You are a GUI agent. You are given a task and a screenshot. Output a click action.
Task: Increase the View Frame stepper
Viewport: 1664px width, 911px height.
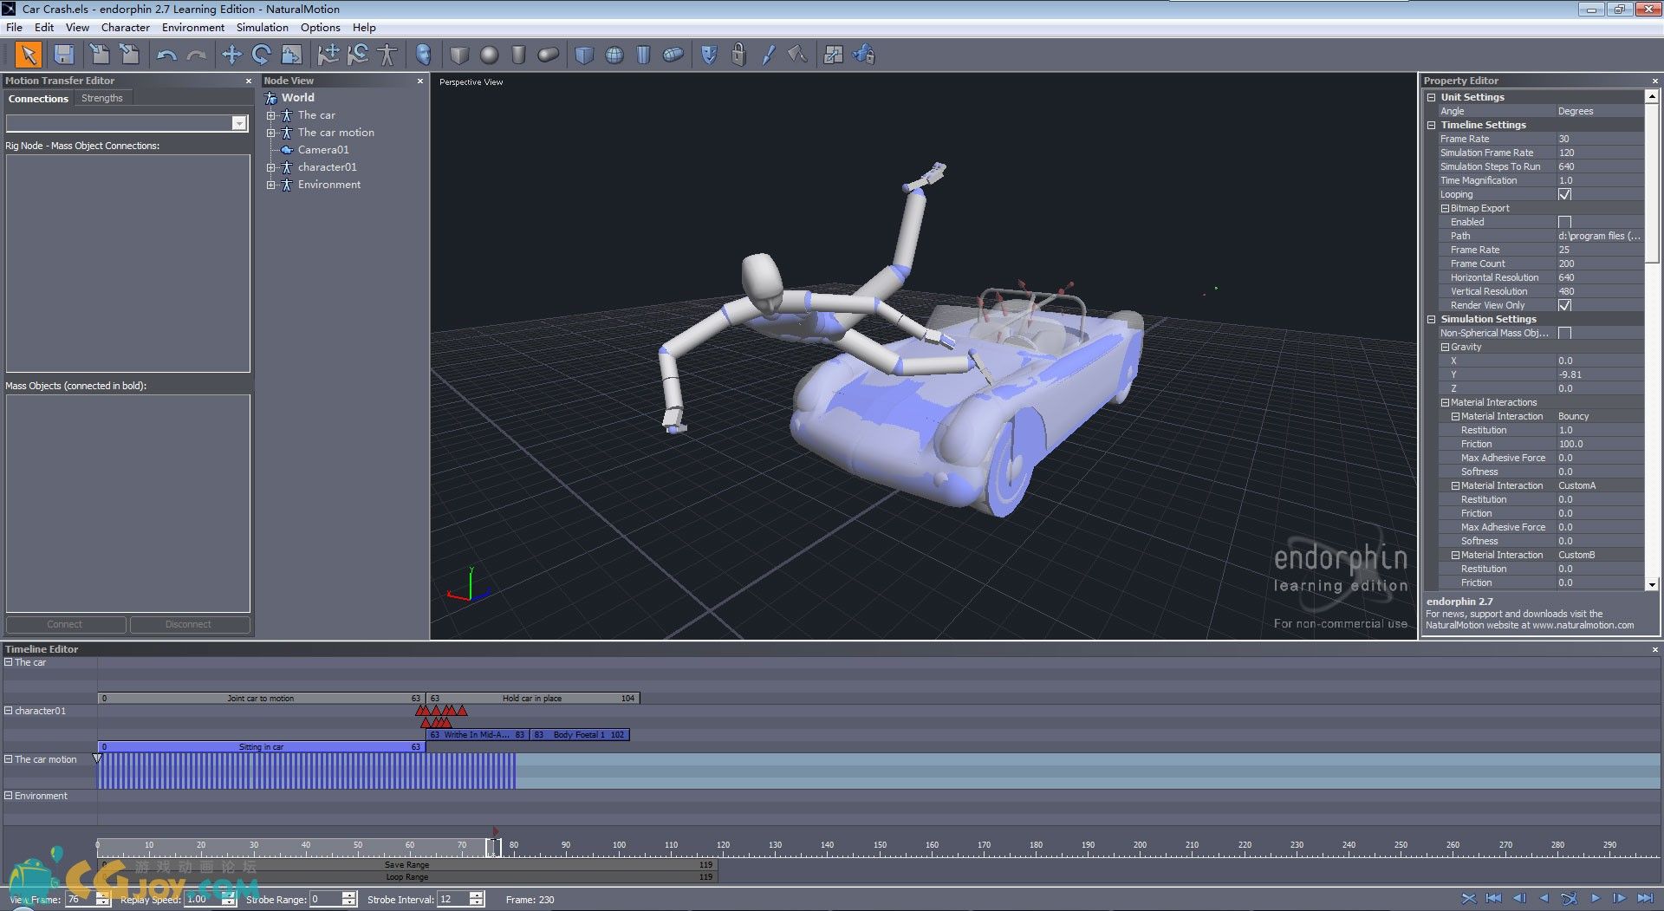coord(103,895)
